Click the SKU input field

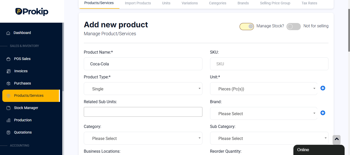[x=269, y=64]
